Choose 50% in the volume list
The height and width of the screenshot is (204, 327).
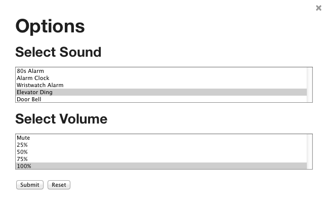(x=161, y=152)
